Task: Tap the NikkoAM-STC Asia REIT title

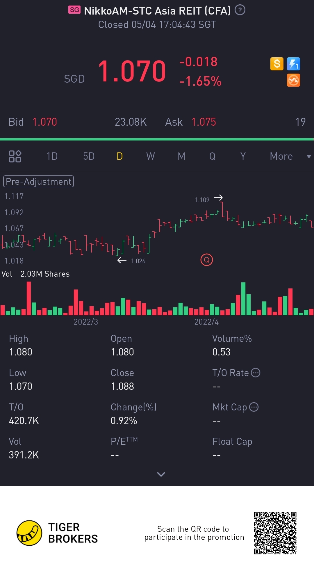Action: [157, 11]
